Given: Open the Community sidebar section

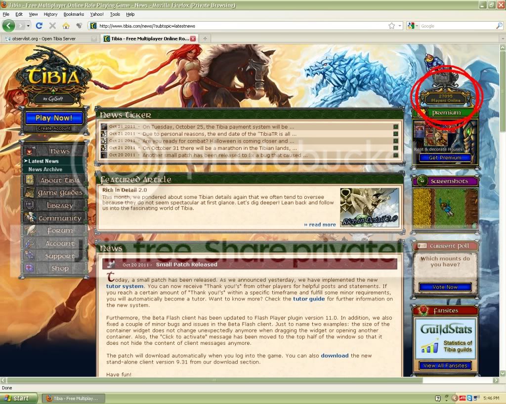Looking at the screenshot, I should coord(54,218).
